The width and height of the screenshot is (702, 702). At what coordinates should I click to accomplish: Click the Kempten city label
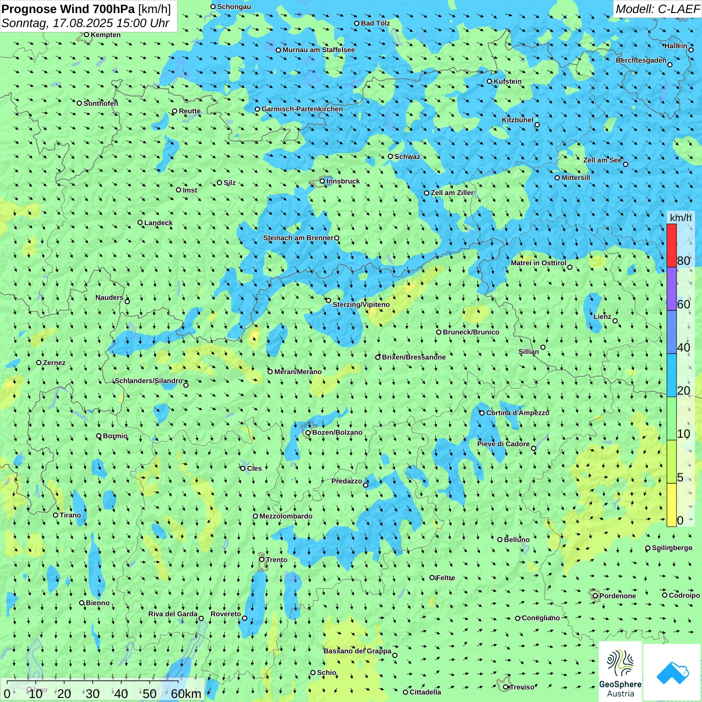click(105, 35)
